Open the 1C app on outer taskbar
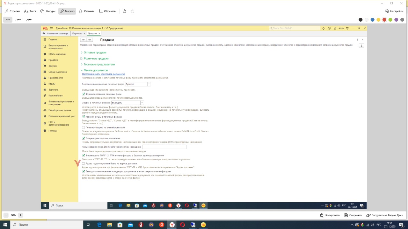Image resolution: width=408 pixels, height=229 pixels. [x=203, y=225]
